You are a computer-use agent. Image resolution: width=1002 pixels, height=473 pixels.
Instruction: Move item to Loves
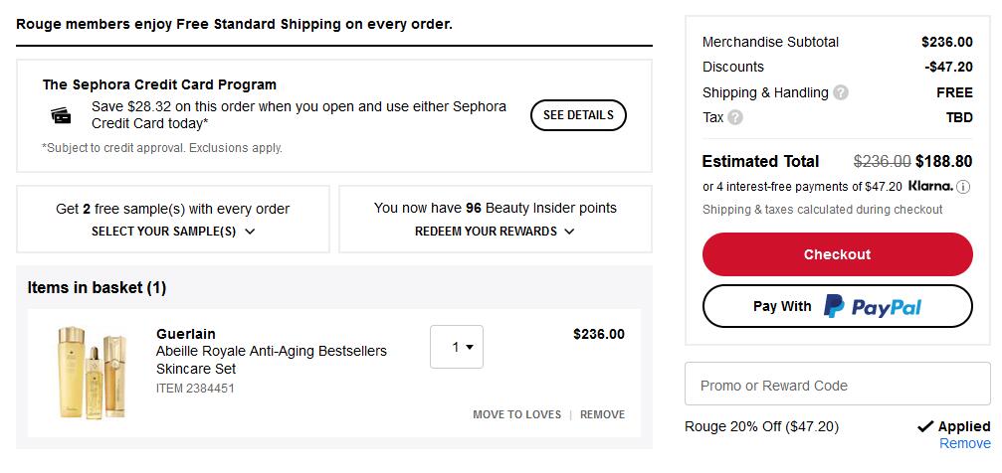pos(517,414)
